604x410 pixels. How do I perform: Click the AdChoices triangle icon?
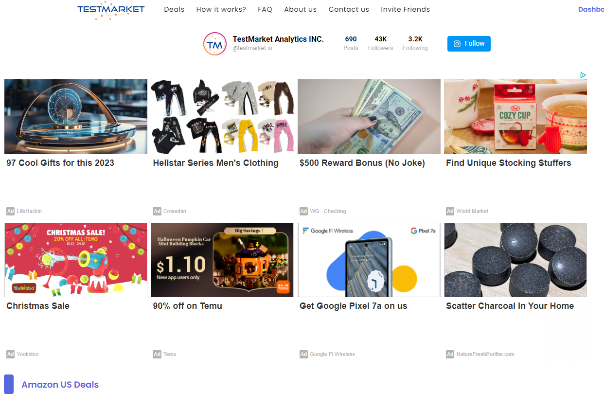click(x=583, y=75)
